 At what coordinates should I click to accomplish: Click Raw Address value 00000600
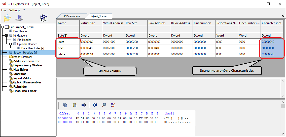coord(159,54)
